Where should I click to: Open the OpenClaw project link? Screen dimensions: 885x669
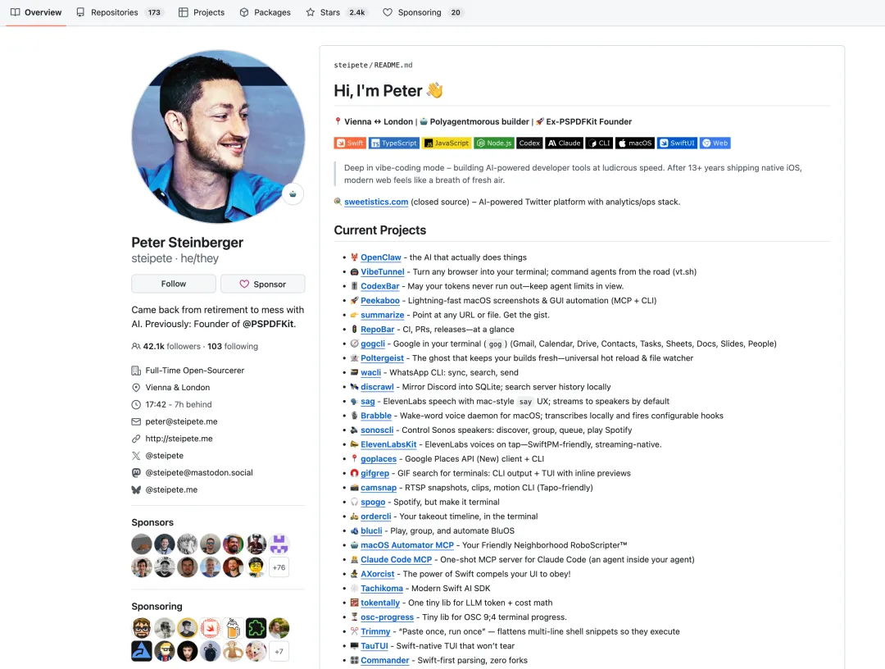(381, 257)
